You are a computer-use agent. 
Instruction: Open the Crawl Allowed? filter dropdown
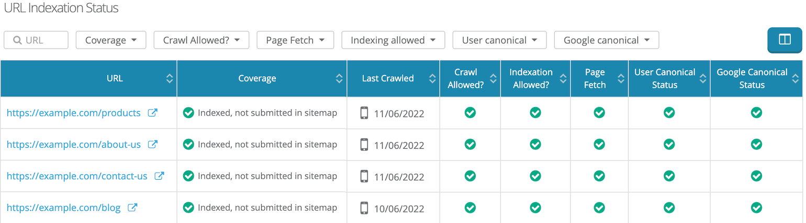pos(201,40)
